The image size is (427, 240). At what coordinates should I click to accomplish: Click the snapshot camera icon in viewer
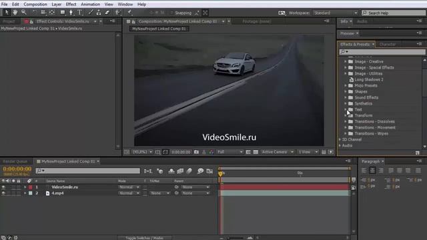pyautogui.click(x=196, y=152)
